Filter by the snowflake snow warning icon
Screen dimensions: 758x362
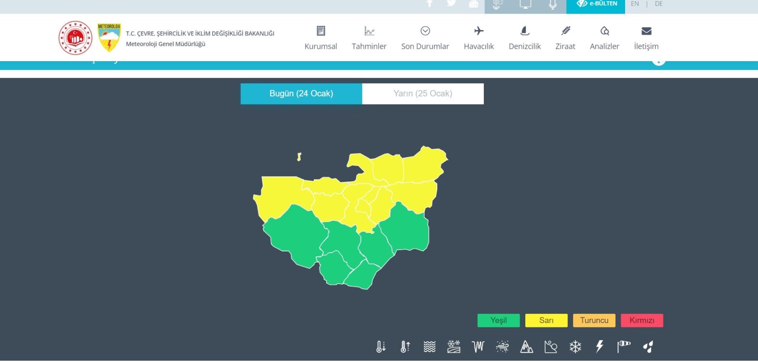[575, 346]
